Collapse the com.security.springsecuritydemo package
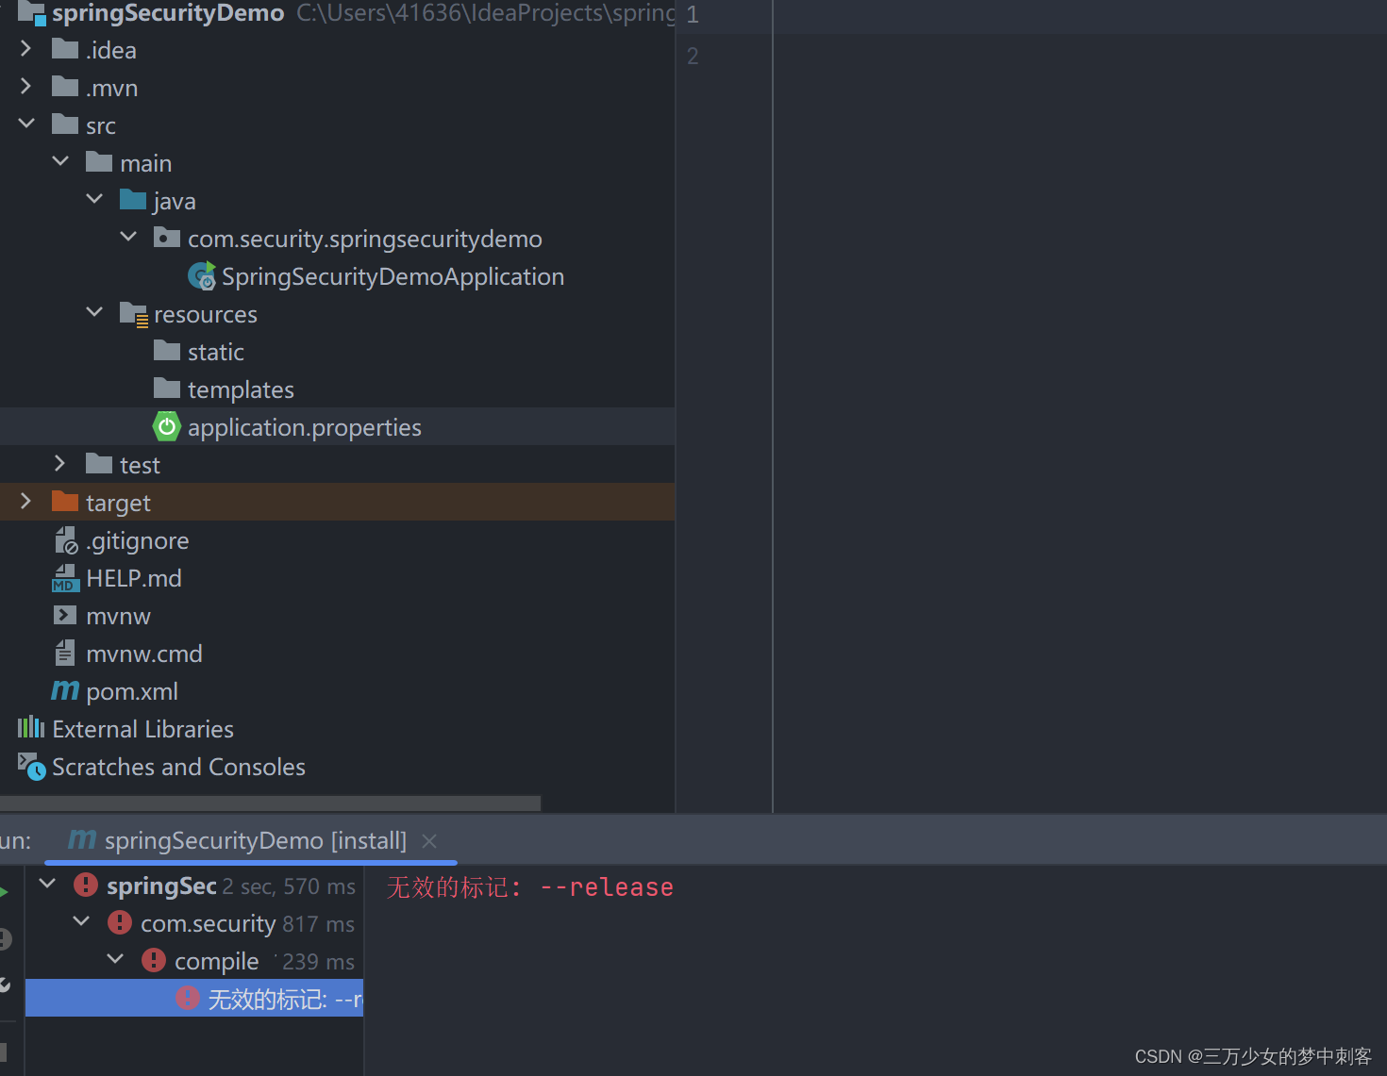 [x=128, y=237]
